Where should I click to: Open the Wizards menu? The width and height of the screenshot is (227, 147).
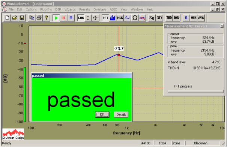tap(70, 9)
